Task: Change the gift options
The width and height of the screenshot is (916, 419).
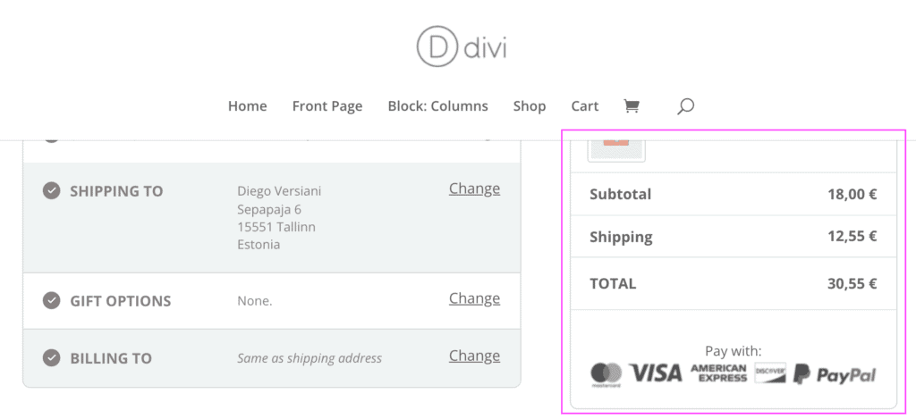Action: click(474, 298)
